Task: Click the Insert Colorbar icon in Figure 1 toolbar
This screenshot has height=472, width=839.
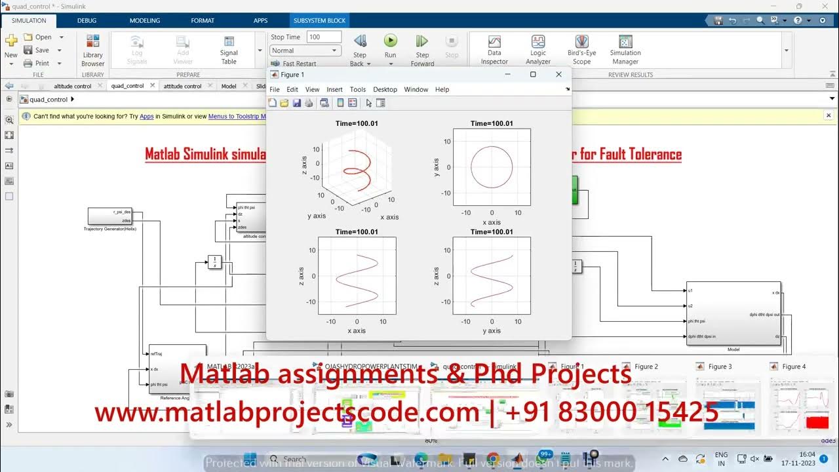Action: [340, 103]
